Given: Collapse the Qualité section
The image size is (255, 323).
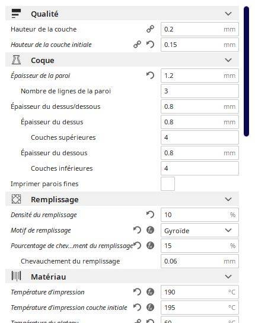Looking at the screenshot, I should [x=228, y=14].
